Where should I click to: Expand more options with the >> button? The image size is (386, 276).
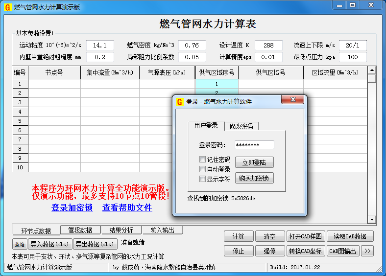(x=367, y=251)
